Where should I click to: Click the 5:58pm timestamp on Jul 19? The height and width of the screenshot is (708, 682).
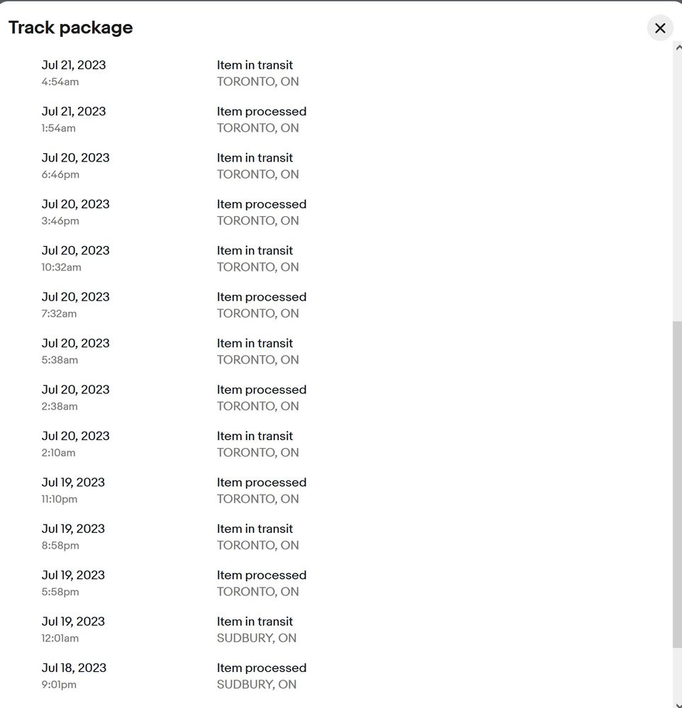click(60, 592)
